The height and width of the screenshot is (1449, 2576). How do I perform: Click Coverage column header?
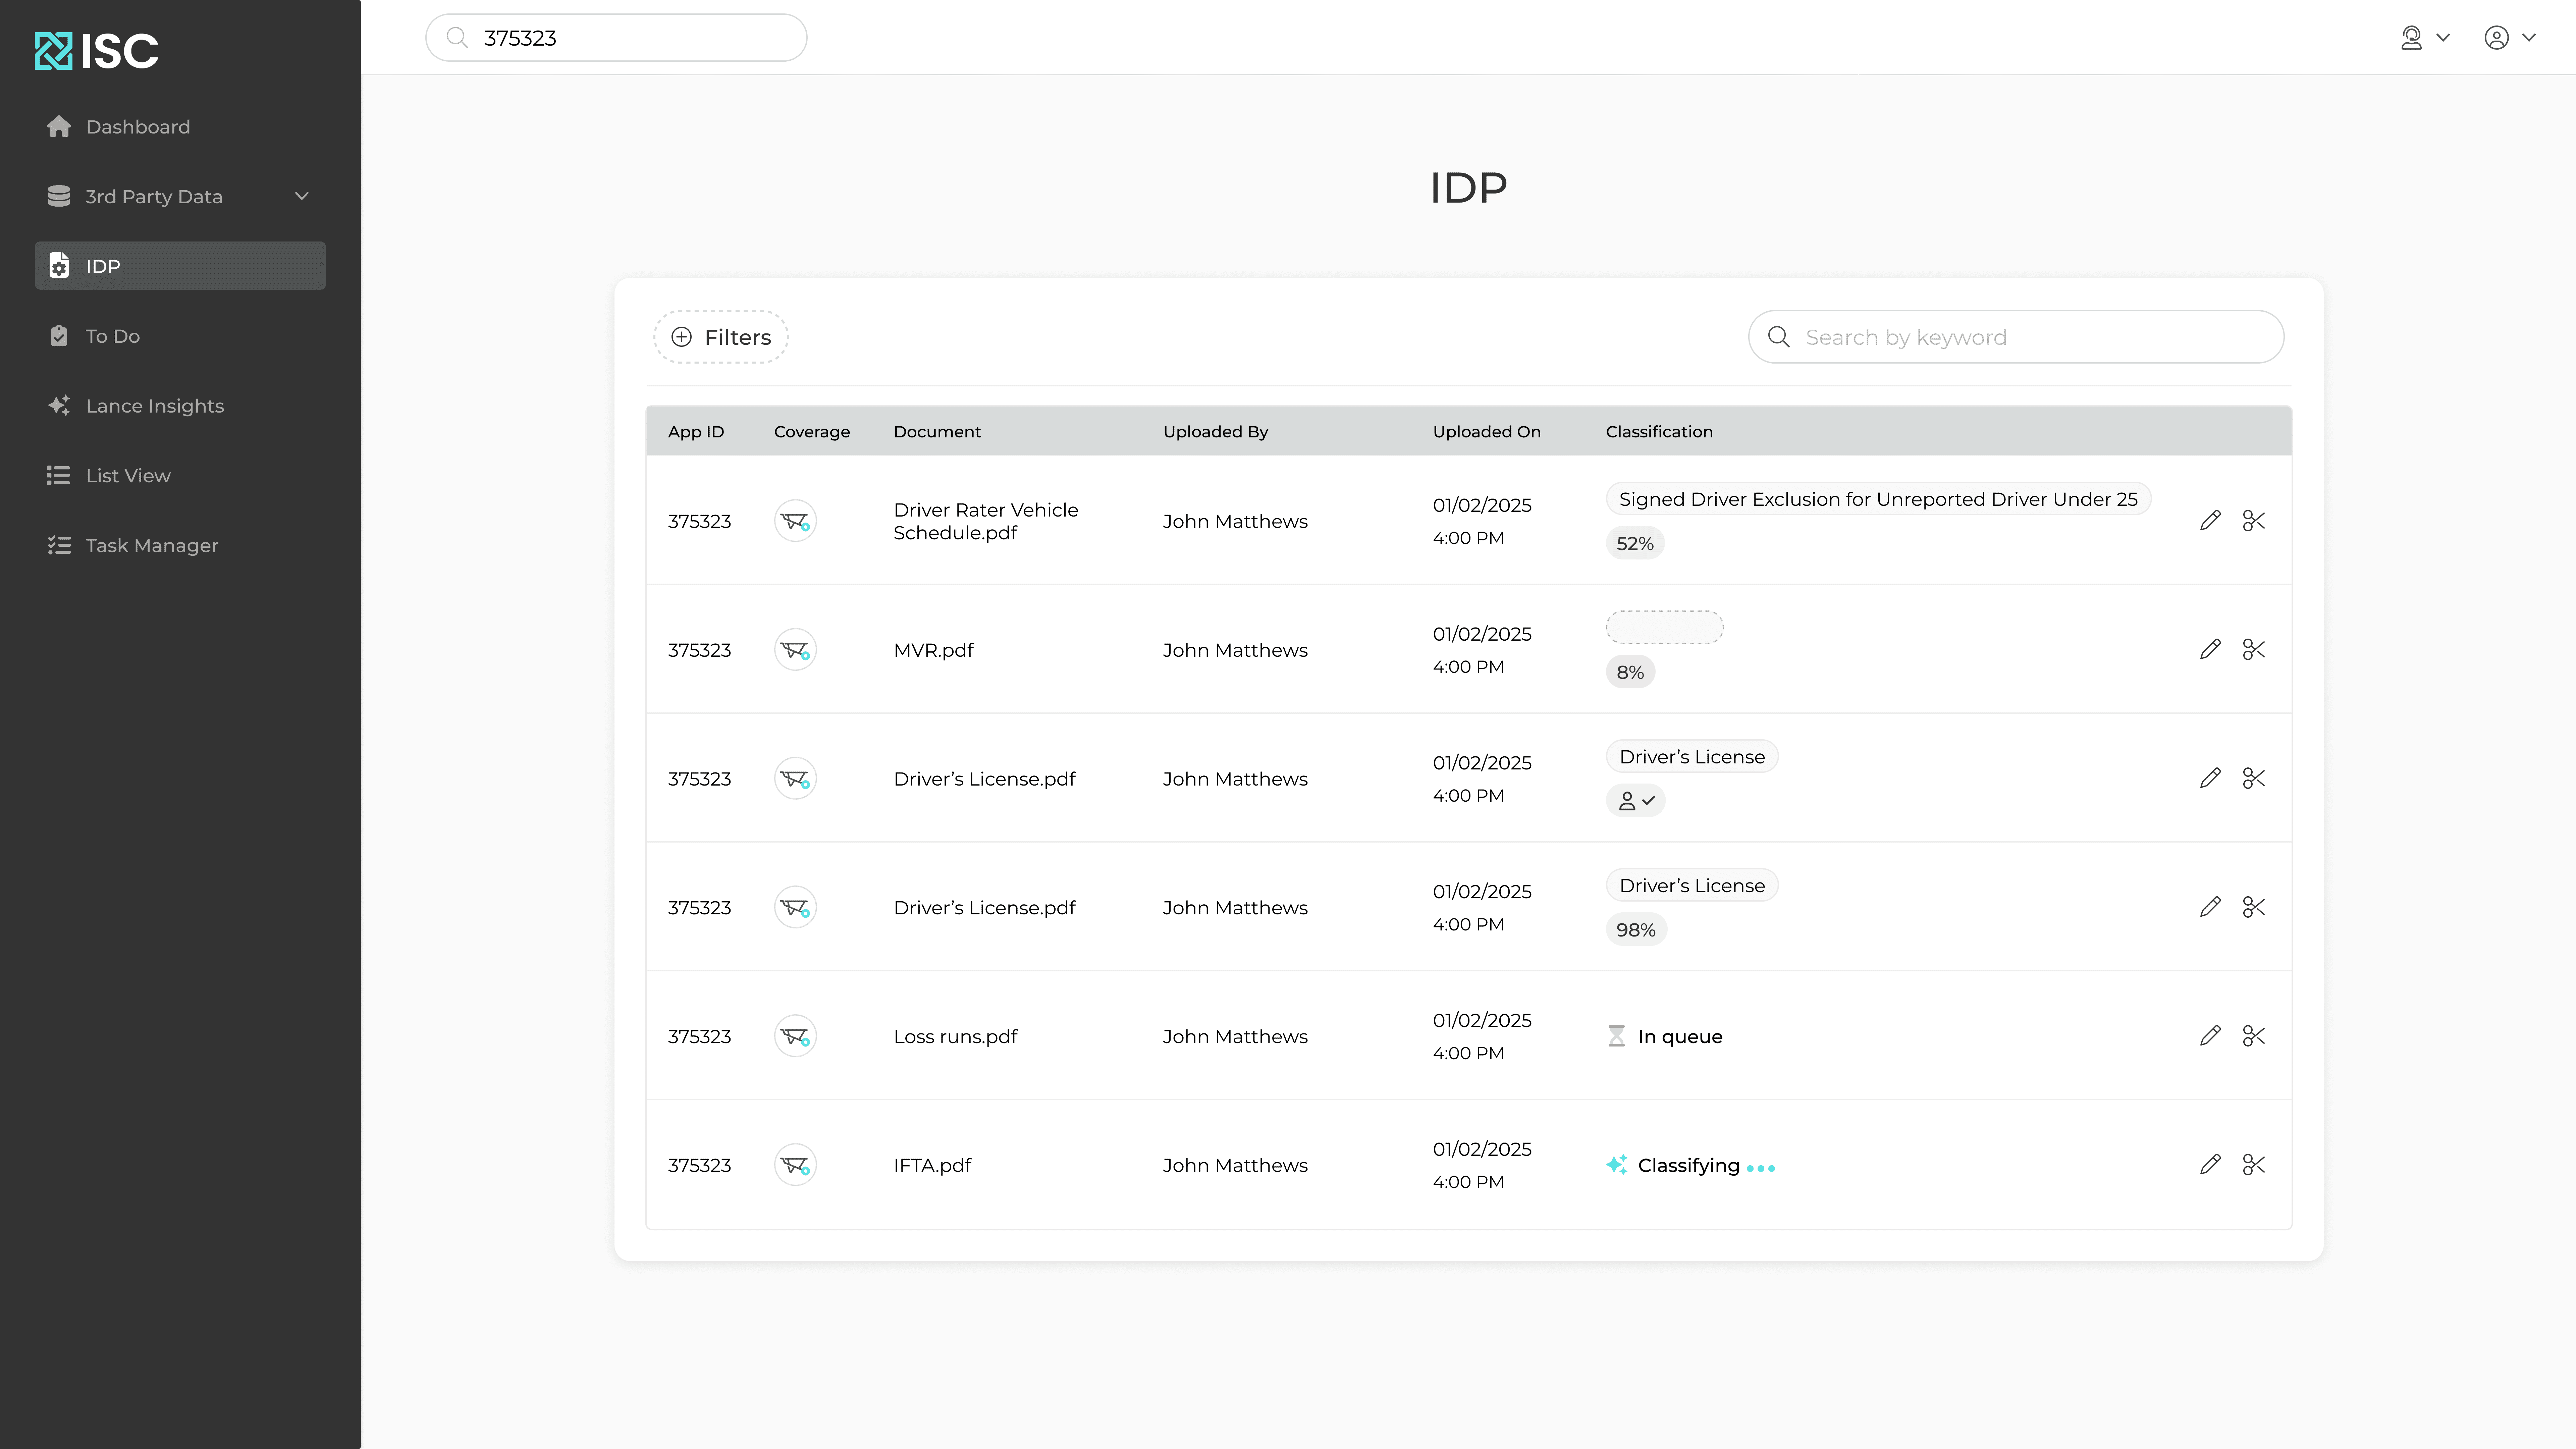click(812, 432)
